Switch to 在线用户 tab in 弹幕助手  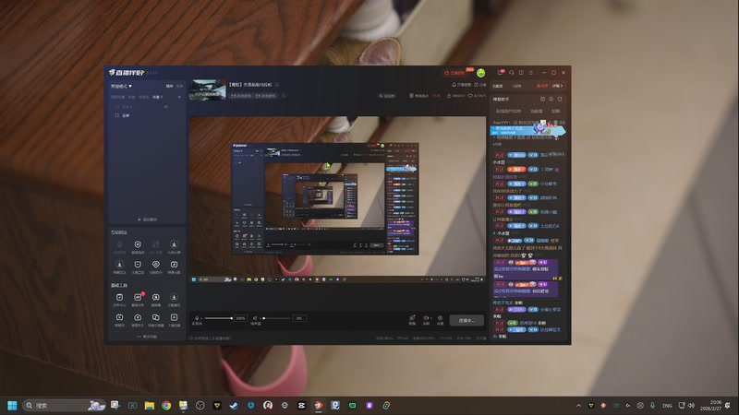coord(509,111)
